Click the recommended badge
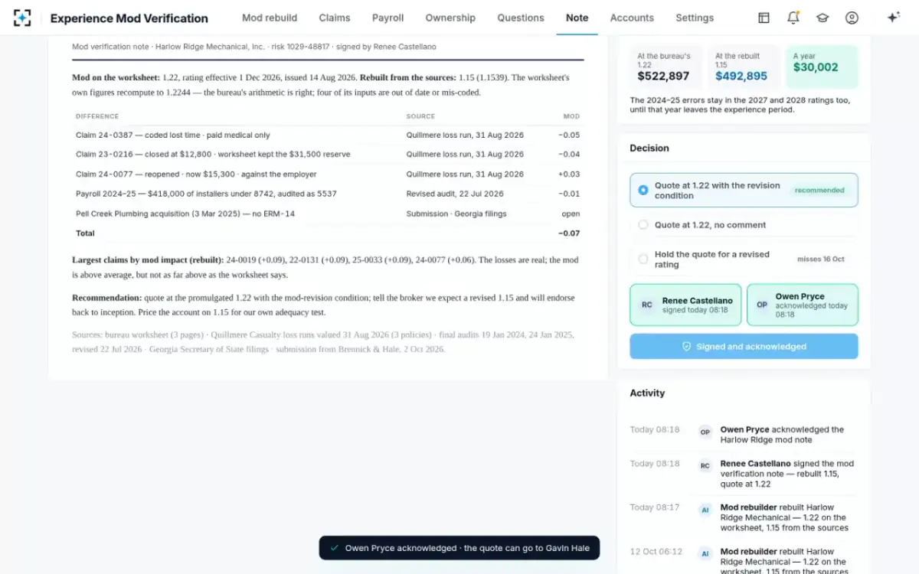This screenshot has height=574, width=919. pyautogui.click(x=819, y=190)
